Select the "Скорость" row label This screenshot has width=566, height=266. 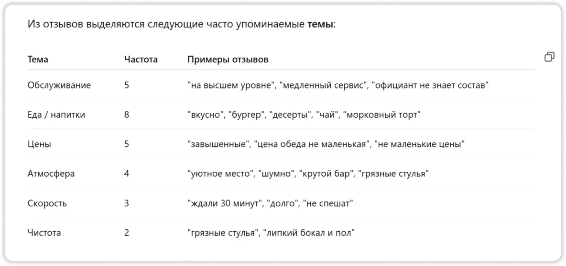[47, 203]
